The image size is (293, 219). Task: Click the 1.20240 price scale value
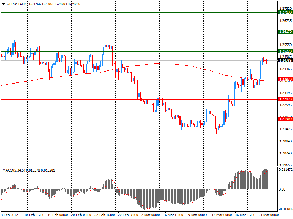[x=286, y=153]
